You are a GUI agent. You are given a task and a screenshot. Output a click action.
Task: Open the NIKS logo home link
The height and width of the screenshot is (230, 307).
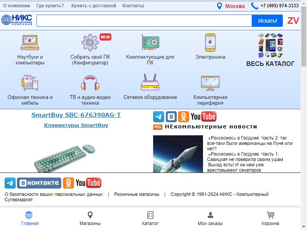click(x=17, y=20)
